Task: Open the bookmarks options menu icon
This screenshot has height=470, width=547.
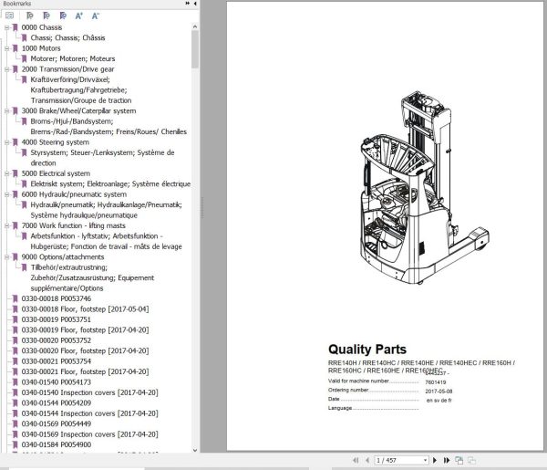Action: click(9, 16)
